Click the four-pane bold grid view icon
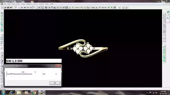The image size is (170, 95). [67, 7]
